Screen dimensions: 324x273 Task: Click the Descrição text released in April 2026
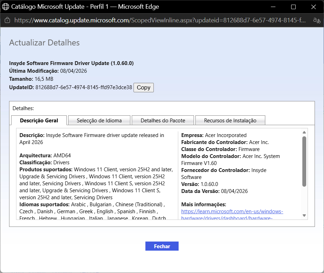tap(92, 139)
